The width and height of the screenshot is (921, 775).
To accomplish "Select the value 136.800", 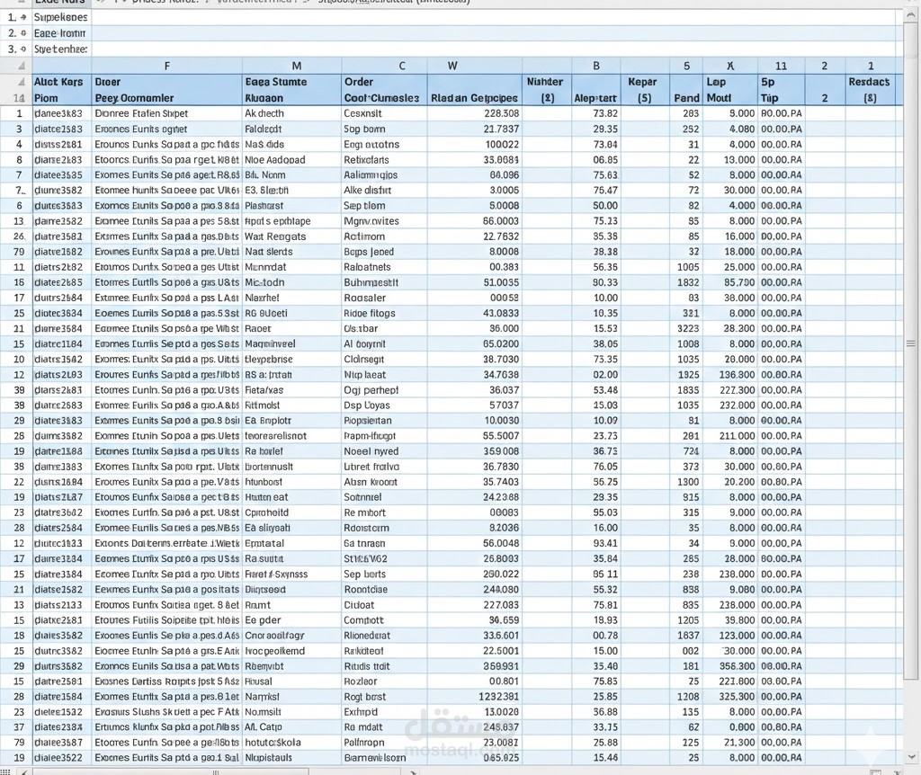I will pos(730,375).
